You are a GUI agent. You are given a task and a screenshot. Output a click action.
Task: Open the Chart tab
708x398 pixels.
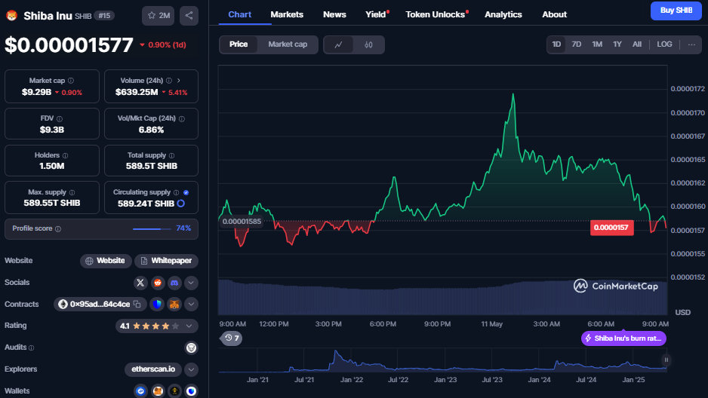[x=240, y=14]
